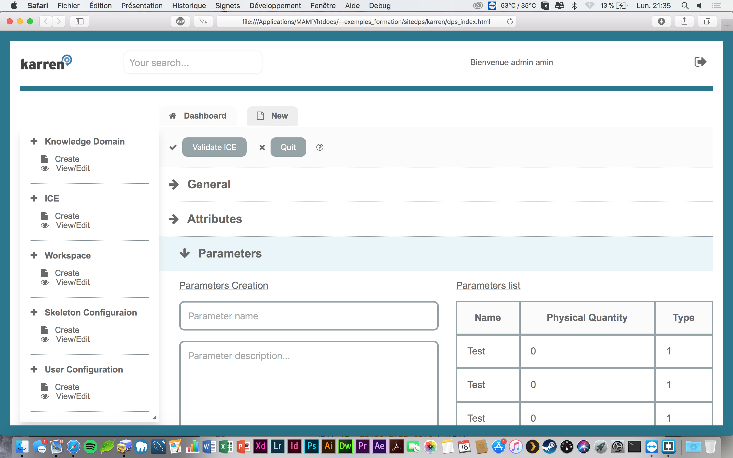
Task: Open the Fichier menu
Action: [x=68, y=5]
